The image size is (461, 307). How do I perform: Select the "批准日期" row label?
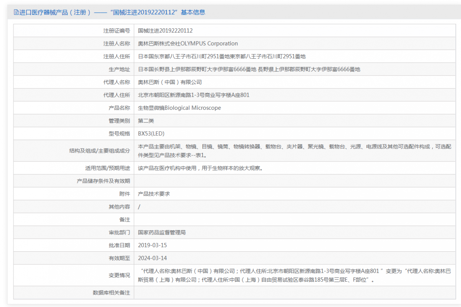119,245
